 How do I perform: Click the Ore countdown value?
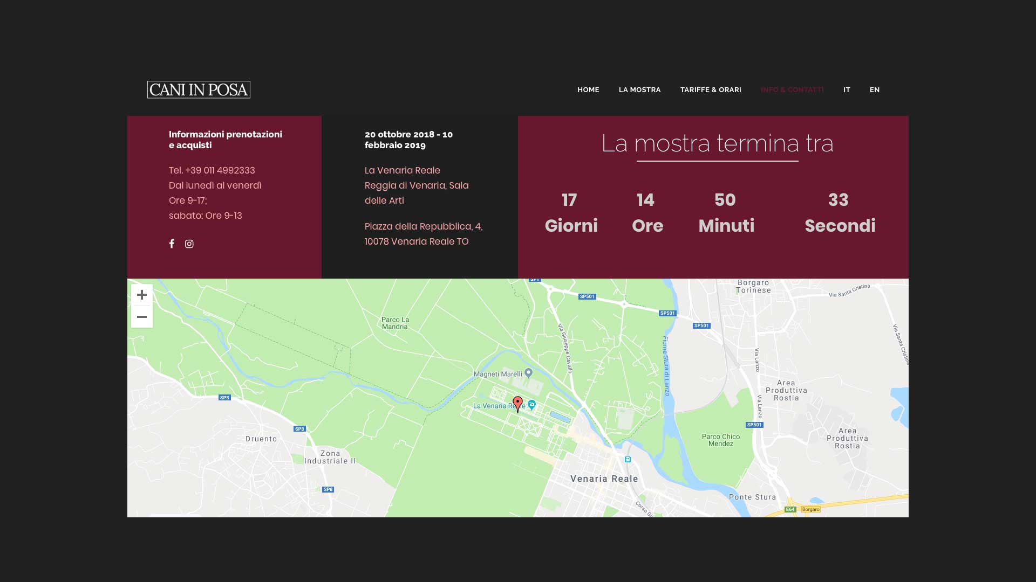point(645,200)
